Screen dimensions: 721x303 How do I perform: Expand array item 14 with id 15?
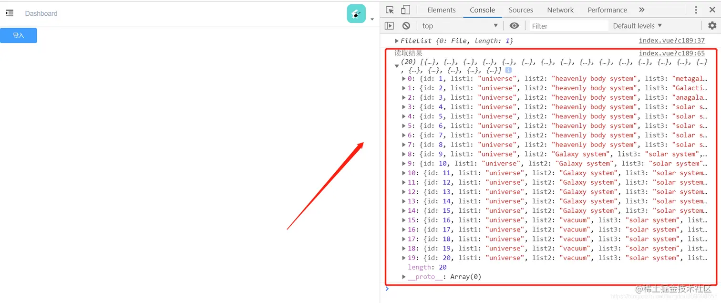[x=404, y=211]
